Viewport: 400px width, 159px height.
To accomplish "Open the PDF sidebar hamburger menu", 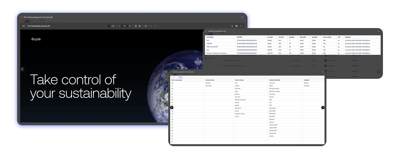I will click(24, 26).
